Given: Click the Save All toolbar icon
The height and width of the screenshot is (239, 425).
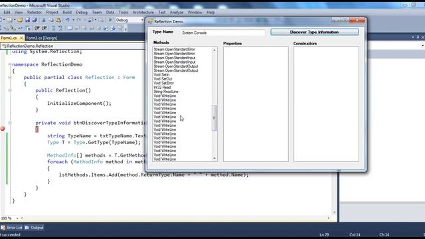Looking at the screenshot, I should 35,20.
